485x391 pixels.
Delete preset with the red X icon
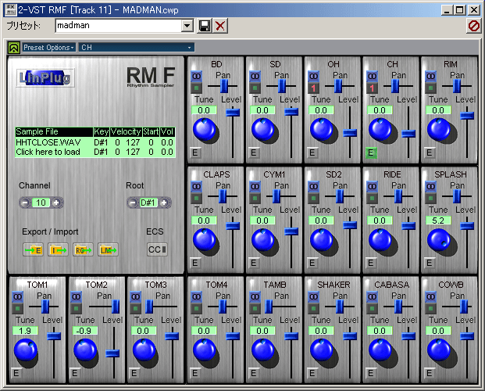220,26
